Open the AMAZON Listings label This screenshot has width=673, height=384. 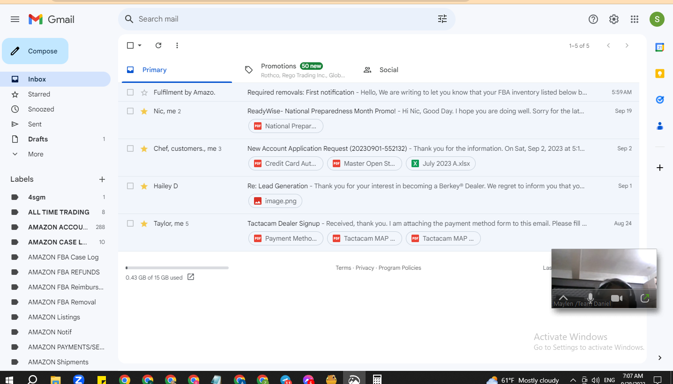pos(54,317)
